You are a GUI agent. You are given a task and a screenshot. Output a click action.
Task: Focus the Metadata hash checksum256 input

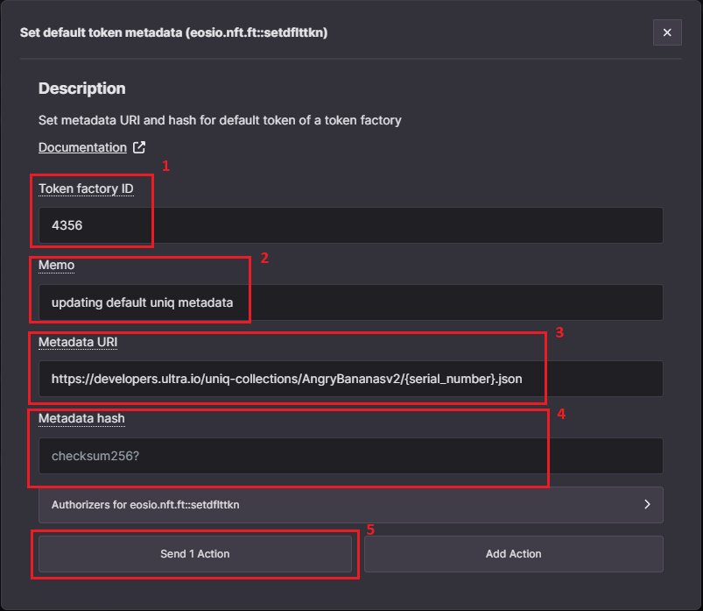(350, 456)
